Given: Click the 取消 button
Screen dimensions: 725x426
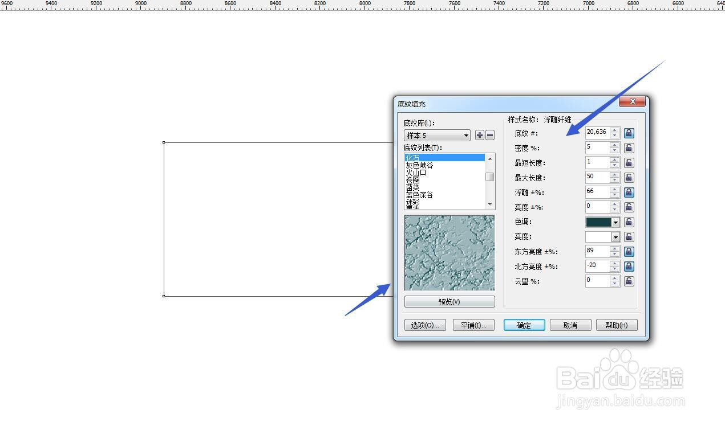Looking at the screenshot, I should [570, 325].
